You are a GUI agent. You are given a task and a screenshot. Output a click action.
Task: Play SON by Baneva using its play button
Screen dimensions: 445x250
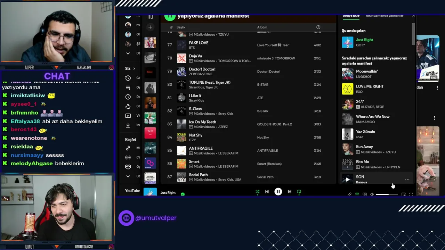tap(347, 179)
